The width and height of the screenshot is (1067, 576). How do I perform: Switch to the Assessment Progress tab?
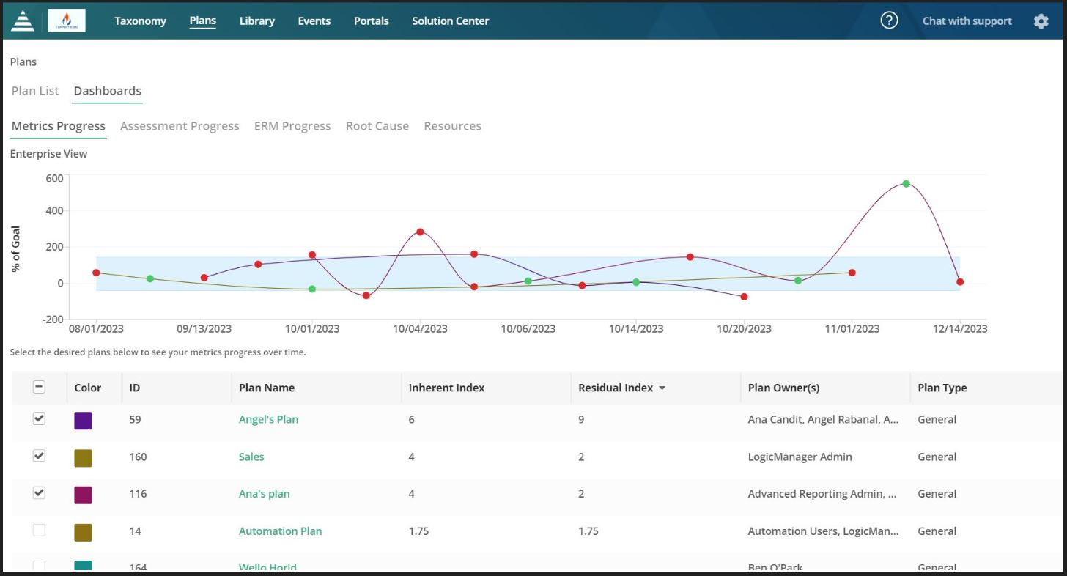point(180,125)
